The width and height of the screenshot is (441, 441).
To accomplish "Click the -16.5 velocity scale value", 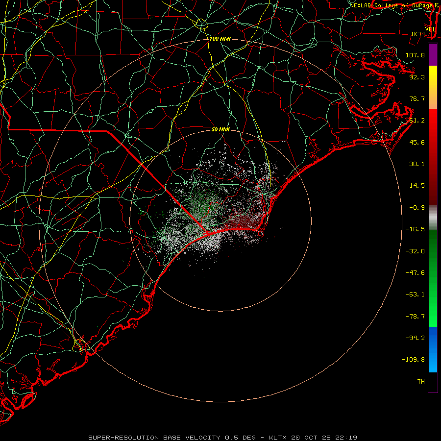I will pos(415,229).
